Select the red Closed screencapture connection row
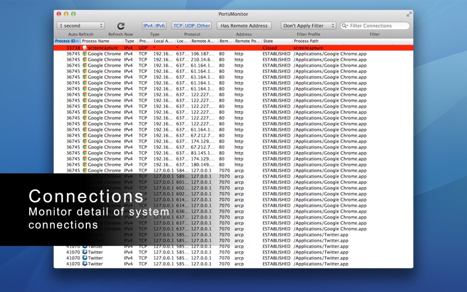The width and height of the screenshot is (467, 292). (233, 48)
